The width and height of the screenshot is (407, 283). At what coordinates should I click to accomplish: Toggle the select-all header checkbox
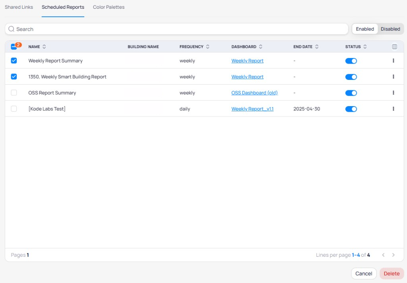[x=14, y=47]
